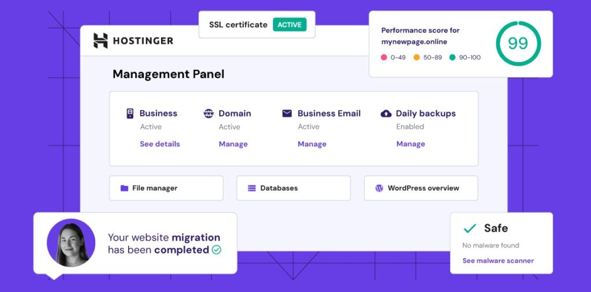Click the SSL certificate label
This screenshot has height=292, width=591.
pyautogui.click(x=238, y=25)
